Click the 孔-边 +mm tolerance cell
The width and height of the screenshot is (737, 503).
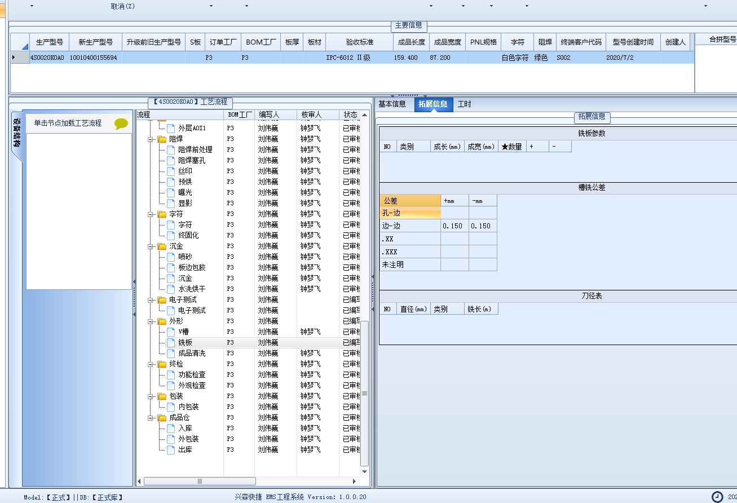tap(454, 213)
